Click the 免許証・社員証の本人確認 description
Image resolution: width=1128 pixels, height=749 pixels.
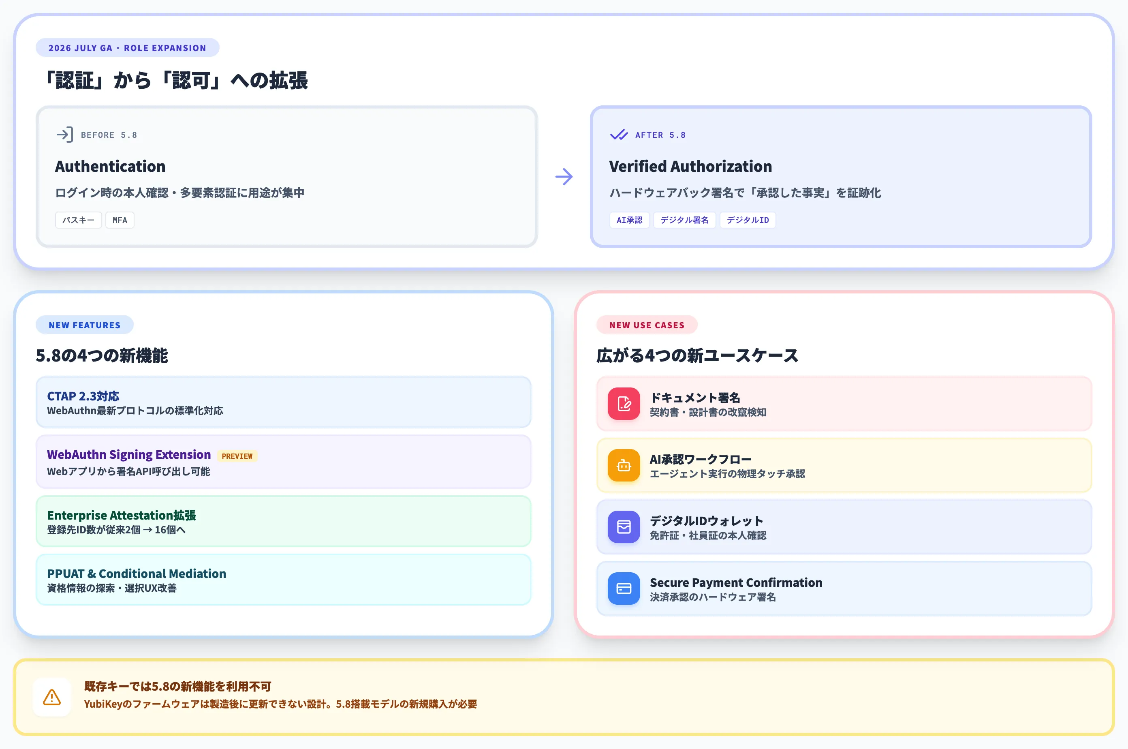[708, 535]
